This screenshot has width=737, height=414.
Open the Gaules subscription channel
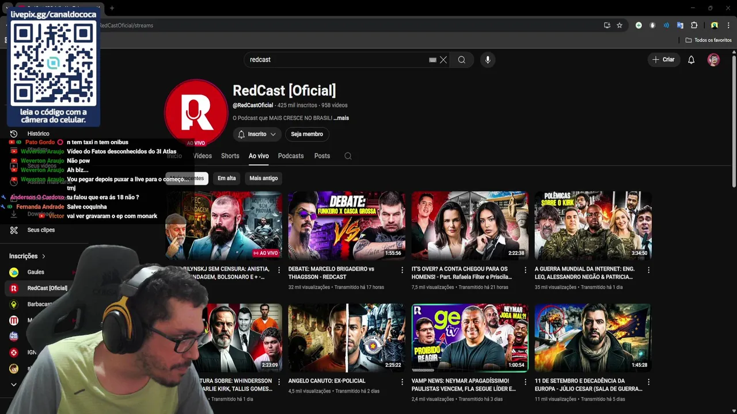click(x=35, y=272)
